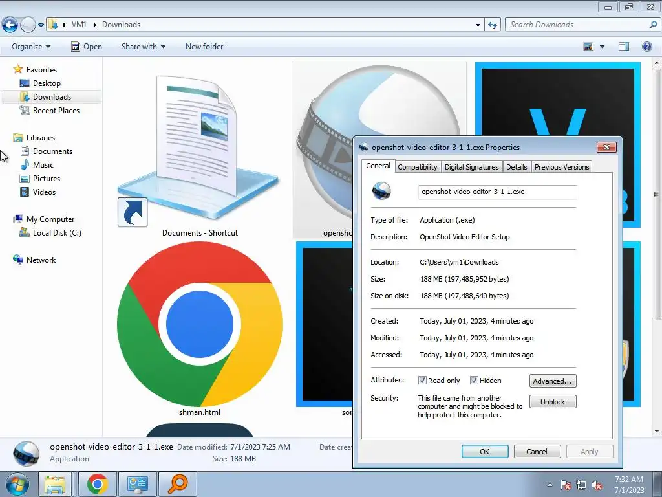Click New folder in the toolbar

click(x=204, y=47)
